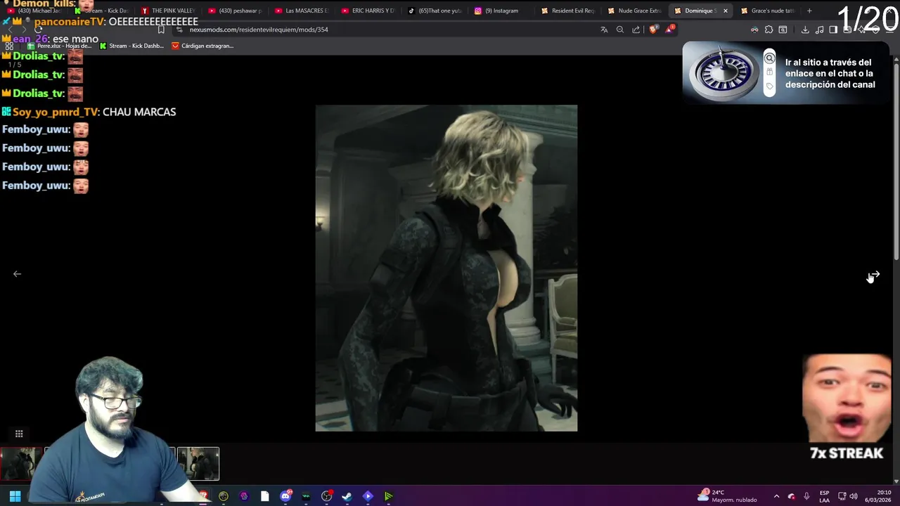
Task: Open the network tray icon
Action: pos(842,496)
